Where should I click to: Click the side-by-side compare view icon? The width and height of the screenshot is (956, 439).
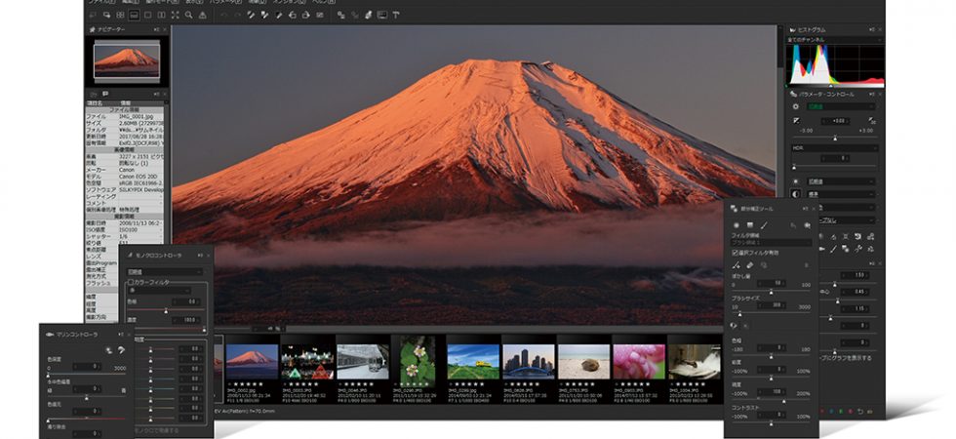click(161, 15)
